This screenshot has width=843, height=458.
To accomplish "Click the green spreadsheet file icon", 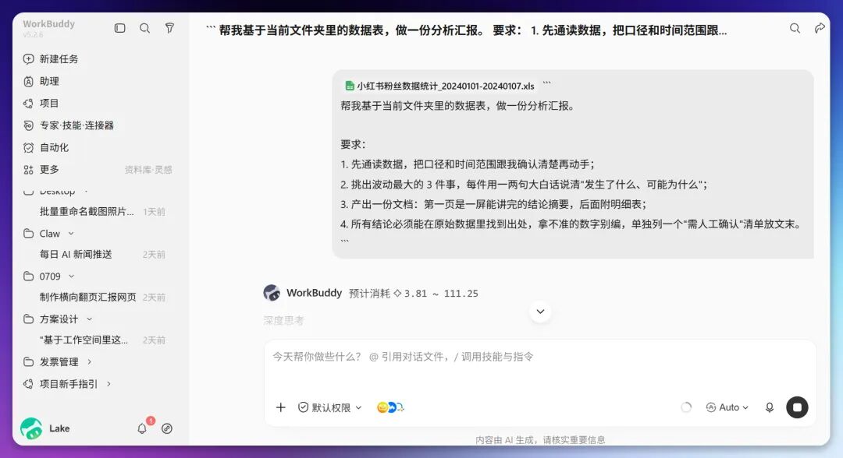I will pos(350,86).
